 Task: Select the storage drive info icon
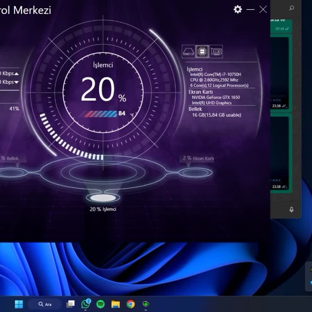[x=188, y=52]
